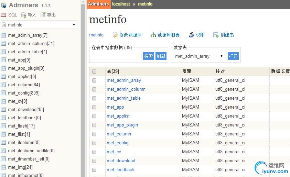Click table icon beside met_config[809]
Screen dimensions: 290x177
(x=3, y=93)
